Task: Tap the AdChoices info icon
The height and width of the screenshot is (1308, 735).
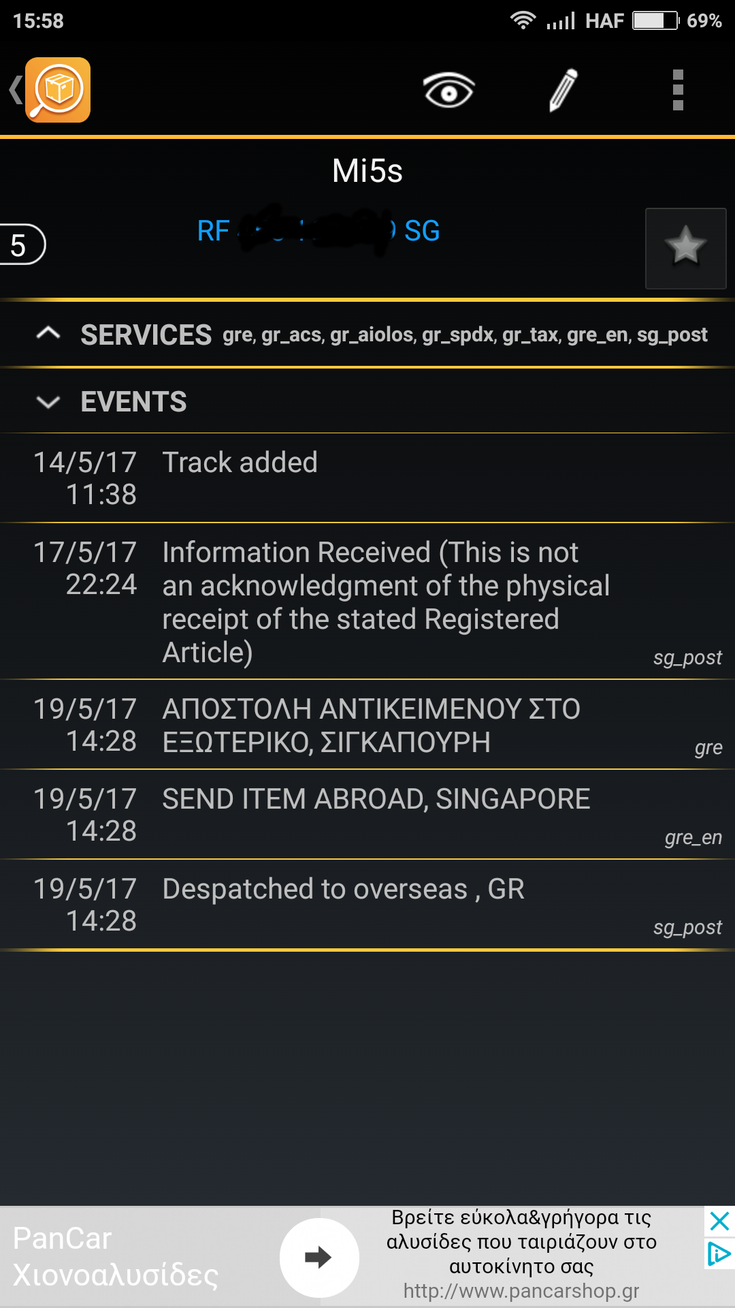Action: click(719, 1253)
